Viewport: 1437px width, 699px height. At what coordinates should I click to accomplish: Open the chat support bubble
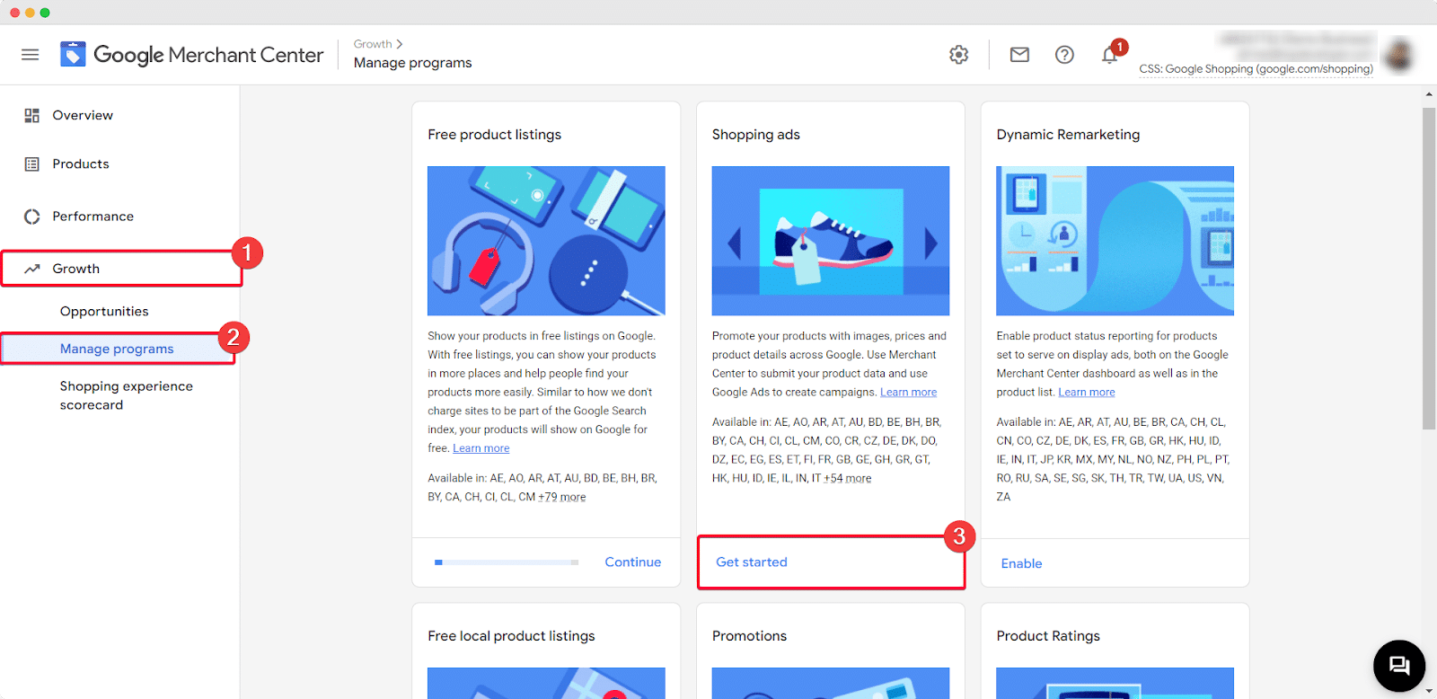click(x=1399, y=666)
